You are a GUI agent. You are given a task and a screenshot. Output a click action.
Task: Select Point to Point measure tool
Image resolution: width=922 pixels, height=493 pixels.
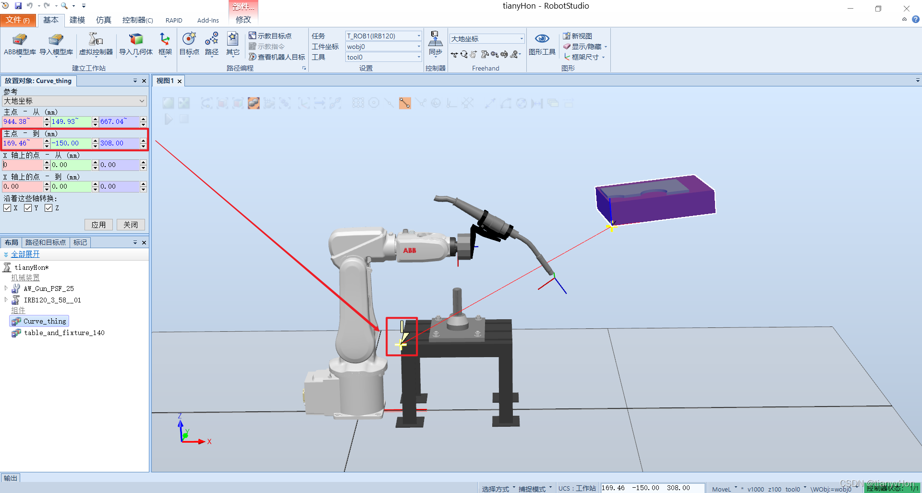[x=489, y=103]
